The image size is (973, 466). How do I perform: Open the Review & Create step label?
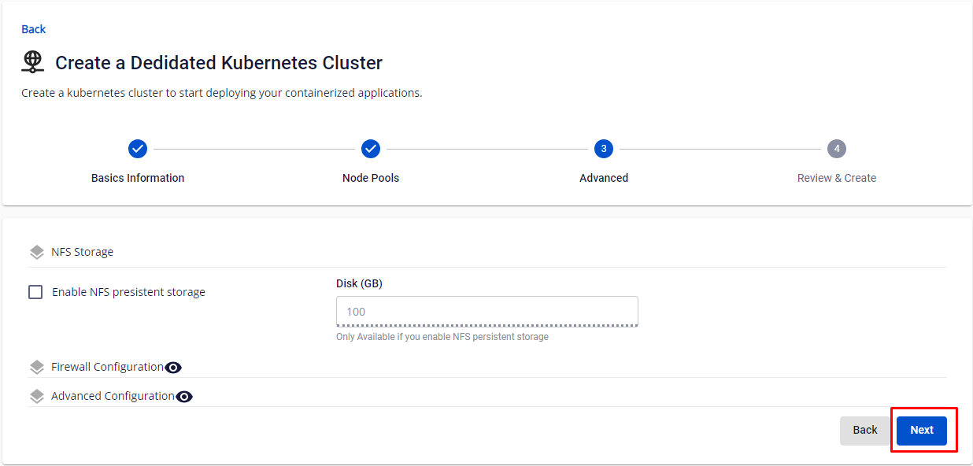(x=837, y=178)
